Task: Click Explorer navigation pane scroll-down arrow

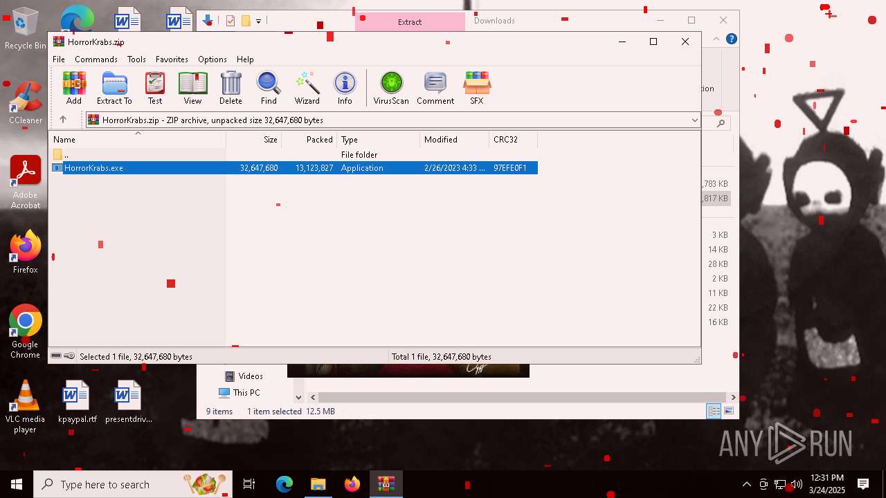Action: (298, 398)
